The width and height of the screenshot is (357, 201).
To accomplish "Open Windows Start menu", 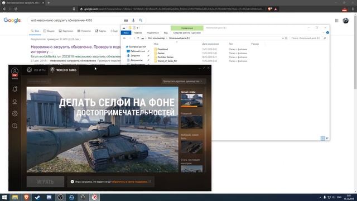I will click(x=4, y=197).
